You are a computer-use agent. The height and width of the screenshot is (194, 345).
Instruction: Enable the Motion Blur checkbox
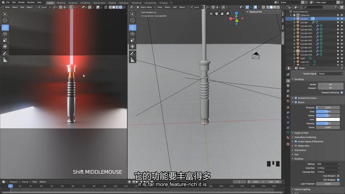(296, 146)
